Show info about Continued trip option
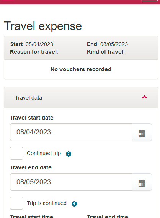160x218 pixels. pyautogui.click(x=69, y=154)
